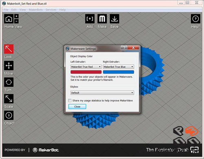Click the dialog's question mark help button
Viewport: 204px width, 159px height.
124,48
